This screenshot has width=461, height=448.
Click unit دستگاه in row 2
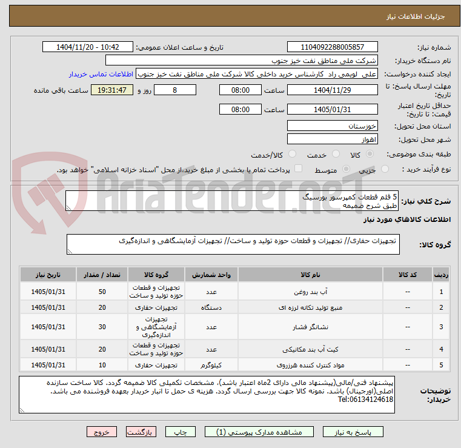point(211,307)
